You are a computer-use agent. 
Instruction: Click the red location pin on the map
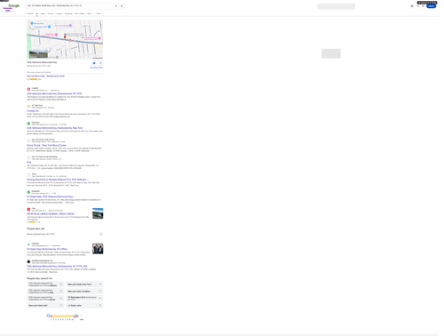65,37
